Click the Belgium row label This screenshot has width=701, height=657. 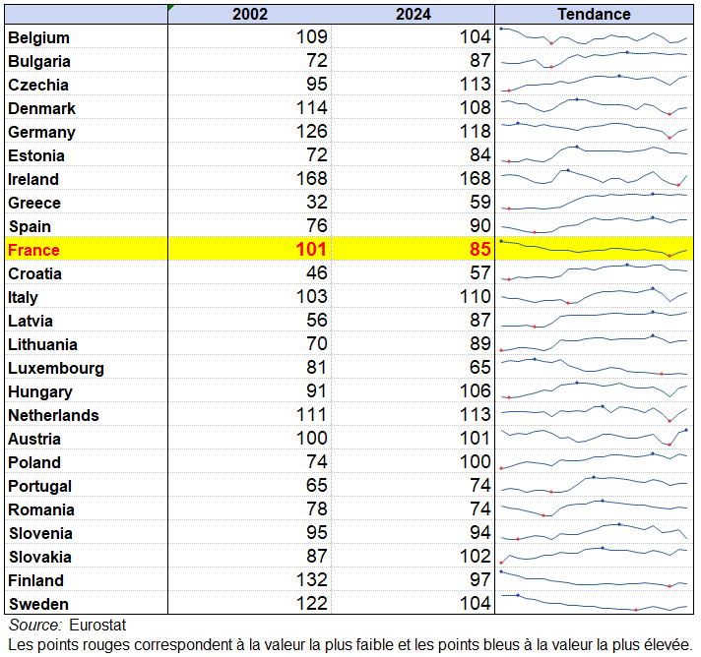39,37
